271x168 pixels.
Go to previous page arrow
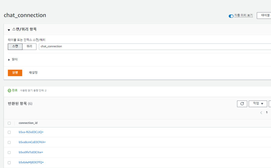pos(261,113)
